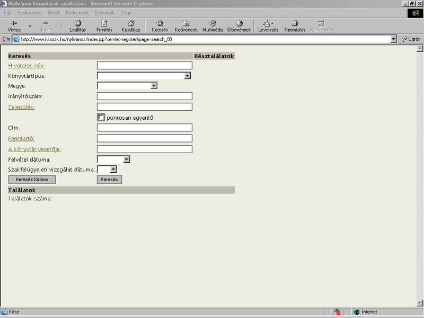Click the scrollbar up arrow

point(420,49)
